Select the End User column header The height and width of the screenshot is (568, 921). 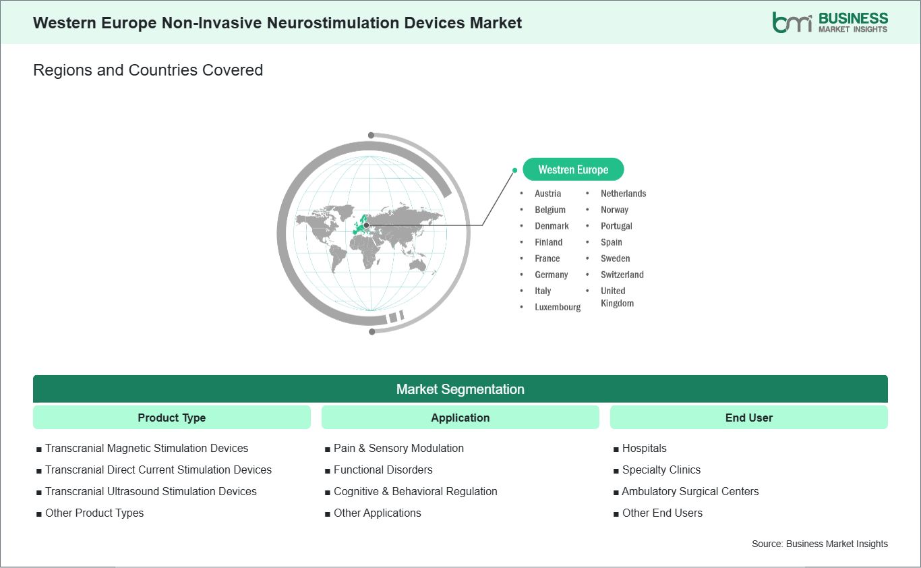tap(749, 418)
